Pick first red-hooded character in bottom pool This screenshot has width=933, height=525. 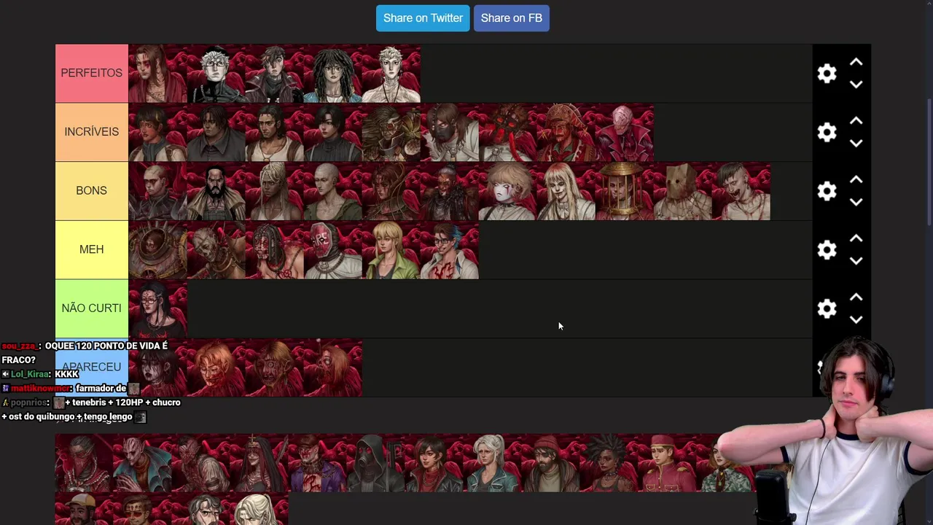click(85, 463)
